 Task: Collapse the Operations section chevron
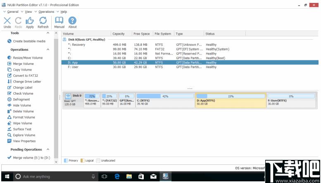48,50
